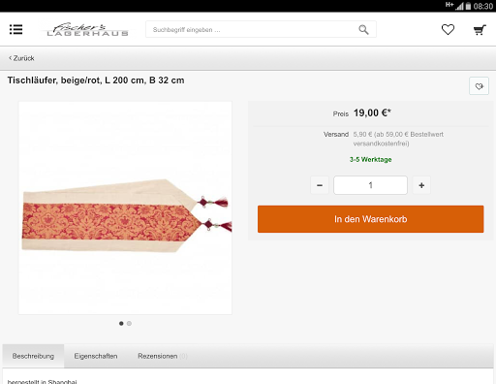
Task: Switch to the Eigenschaften tab
Action: pos(96,356)
